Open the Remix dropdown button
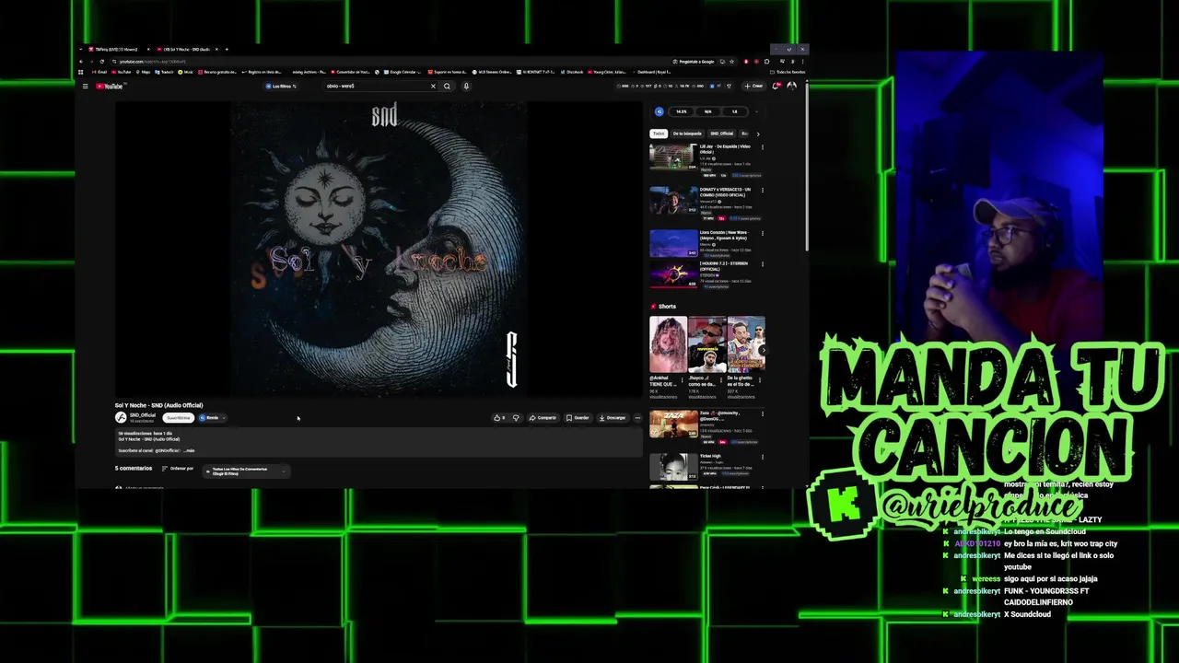 coord(212,417)
